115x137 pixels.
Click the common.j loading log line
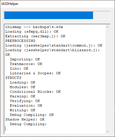tap(54, 45)
